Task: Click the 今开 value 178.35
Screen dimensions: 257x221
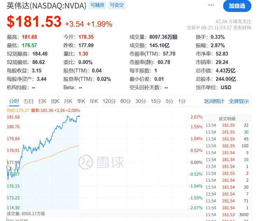Action: (86, 37)
